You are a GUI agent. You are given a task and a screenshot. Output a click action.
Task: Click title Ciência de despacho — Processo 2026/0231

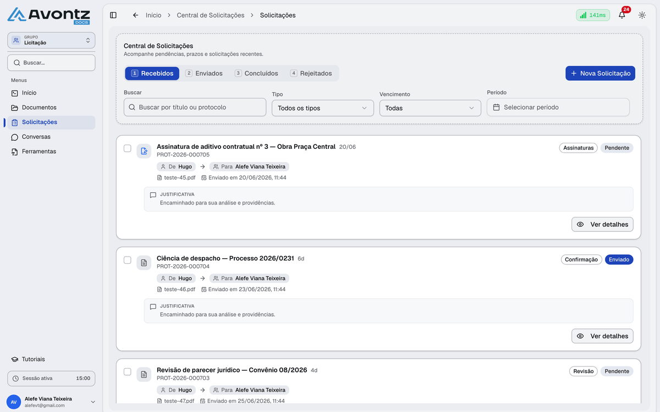(226, 258)
